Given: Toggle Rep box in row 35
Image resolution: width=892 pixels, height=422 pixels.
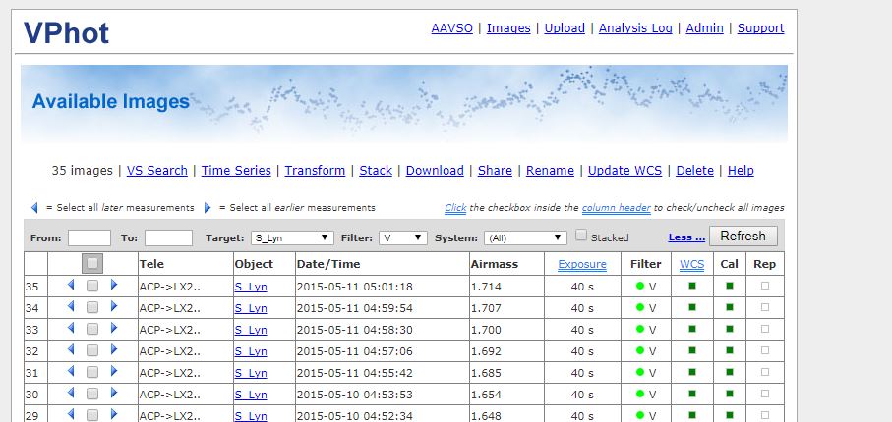Looking at the screenshot, I should [x=765, y=287].
